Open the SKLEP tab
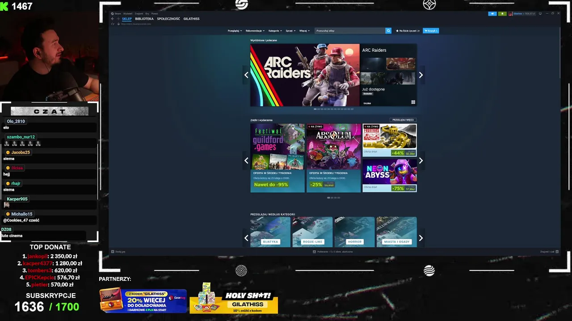Viewport: 572px width, 321px height. click(127, 19)
